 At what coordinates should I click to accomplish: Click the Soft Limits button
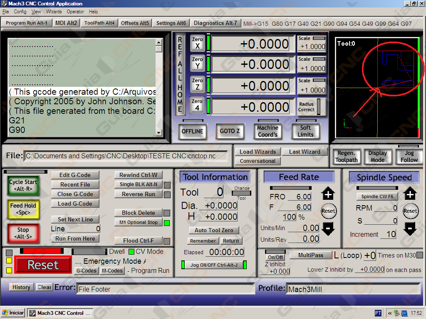pyautogui.click(x=305, y=131)
